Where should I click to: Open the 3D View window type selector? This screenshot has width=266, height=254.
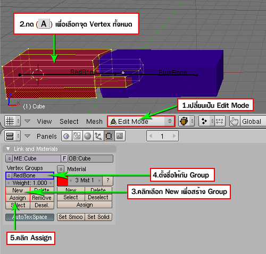coord(12,121)
